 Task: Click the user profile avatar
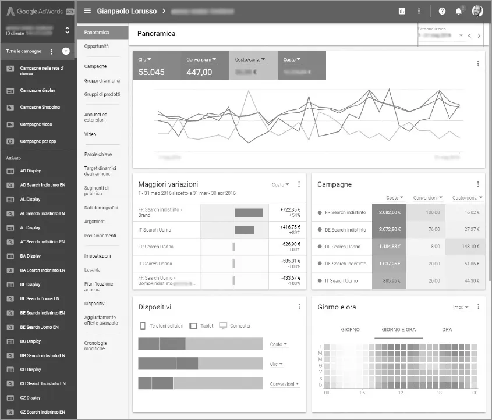pos(477,11)
